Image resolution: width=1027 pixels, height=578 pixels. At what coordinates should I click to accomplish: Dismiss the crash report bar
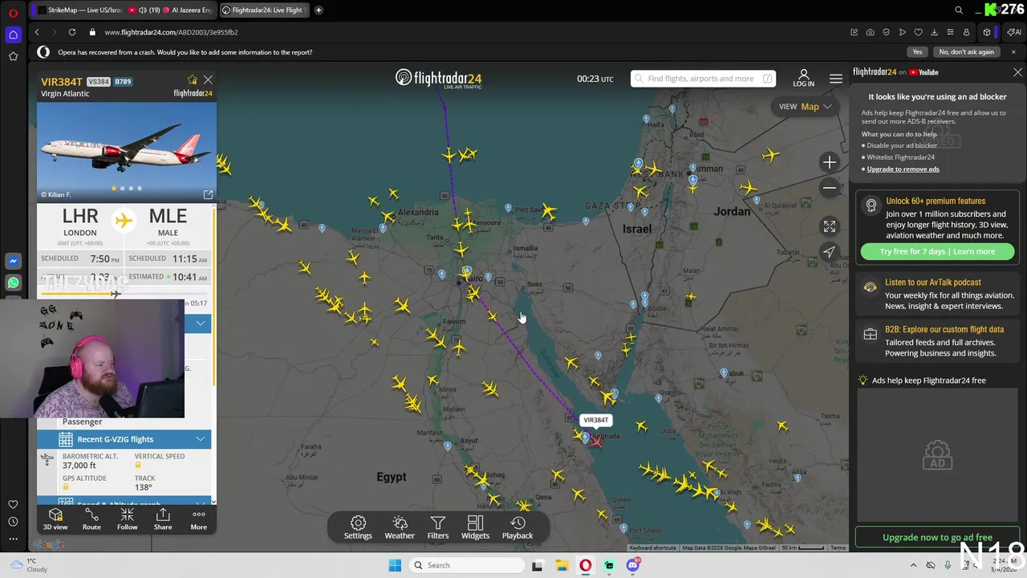click(1013, 52)
